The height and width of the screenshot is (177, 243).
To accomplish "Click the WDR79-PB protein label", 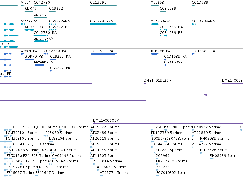I will (x=34, y=57).
